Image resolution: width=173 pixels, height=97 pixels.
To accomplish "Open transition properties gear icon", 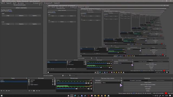I will point(121,81).
